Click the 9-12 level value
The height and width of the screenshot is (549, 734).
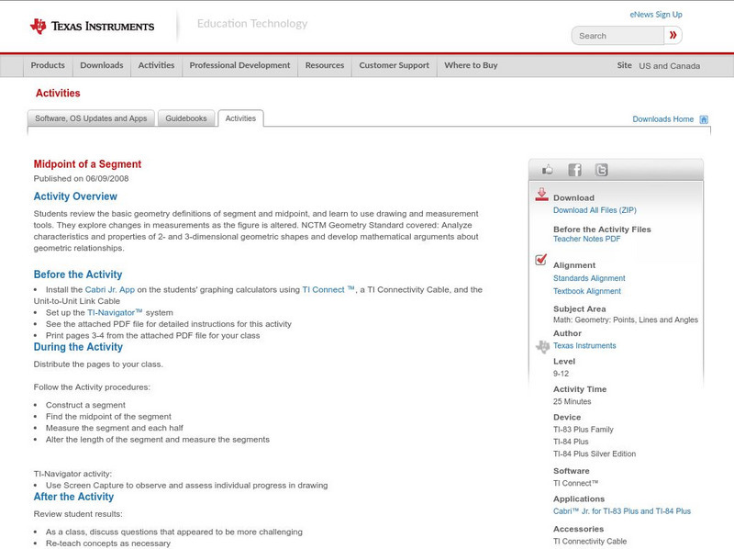point(561,374)
